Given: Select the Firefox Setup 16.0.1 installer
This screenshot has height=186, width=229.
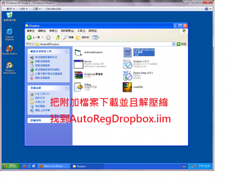Looking at the screenshot, I should (138, 75).
